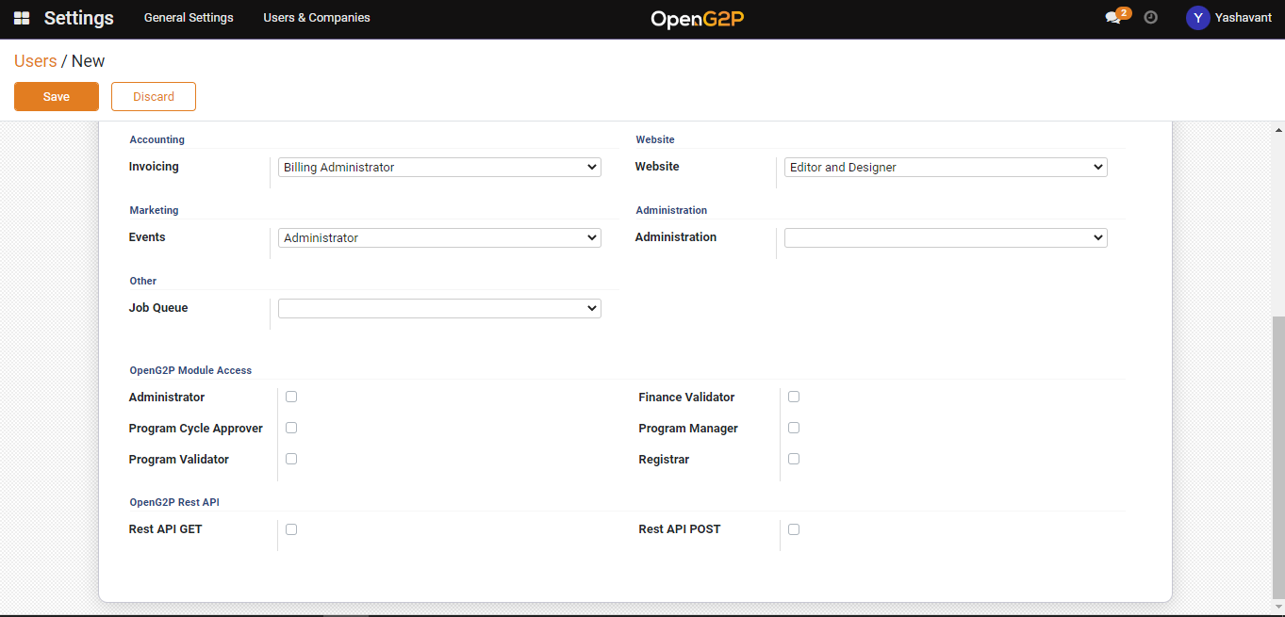The height and width of the screenshot is (617, 1285).
Task: Tick the Registrar checkbox
Action: click(x=794, y=459)
